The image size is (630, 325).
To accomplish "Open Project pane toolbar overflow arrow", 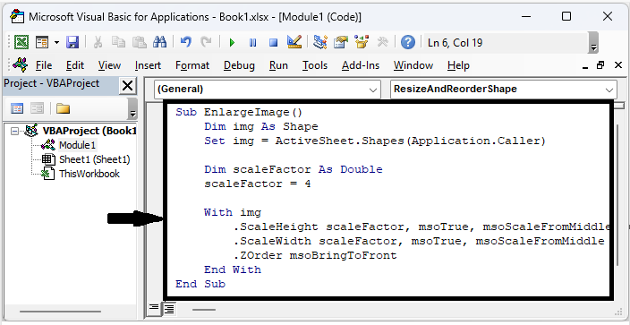I will [132, 108].
